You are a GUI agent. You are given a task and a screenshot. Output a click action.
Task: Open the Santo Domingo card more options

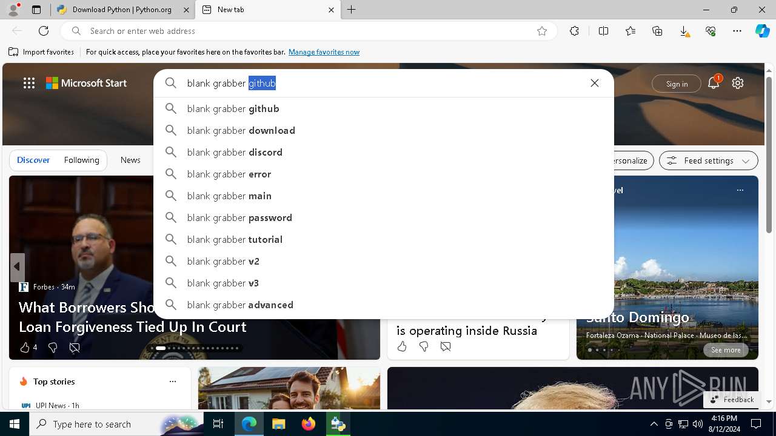point(740,190)
